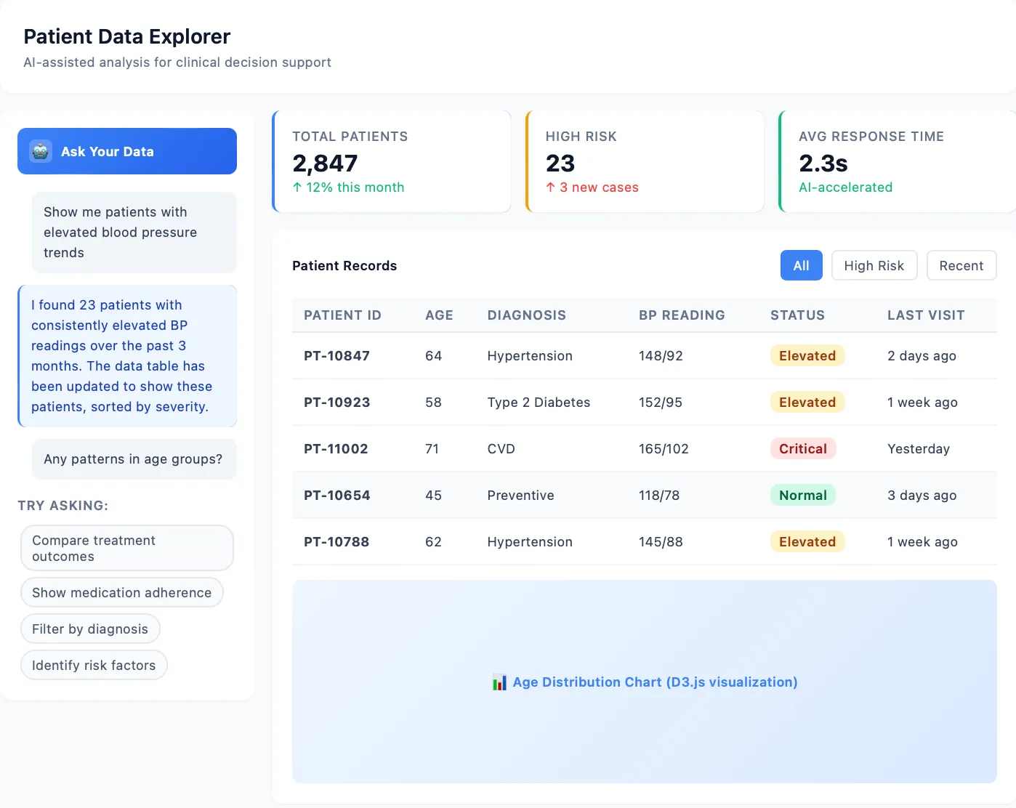This screenshot has height=808, width=1016.
Task: Click the bar chart icon in Age Distribution Chart
Action: click(499, 682)
